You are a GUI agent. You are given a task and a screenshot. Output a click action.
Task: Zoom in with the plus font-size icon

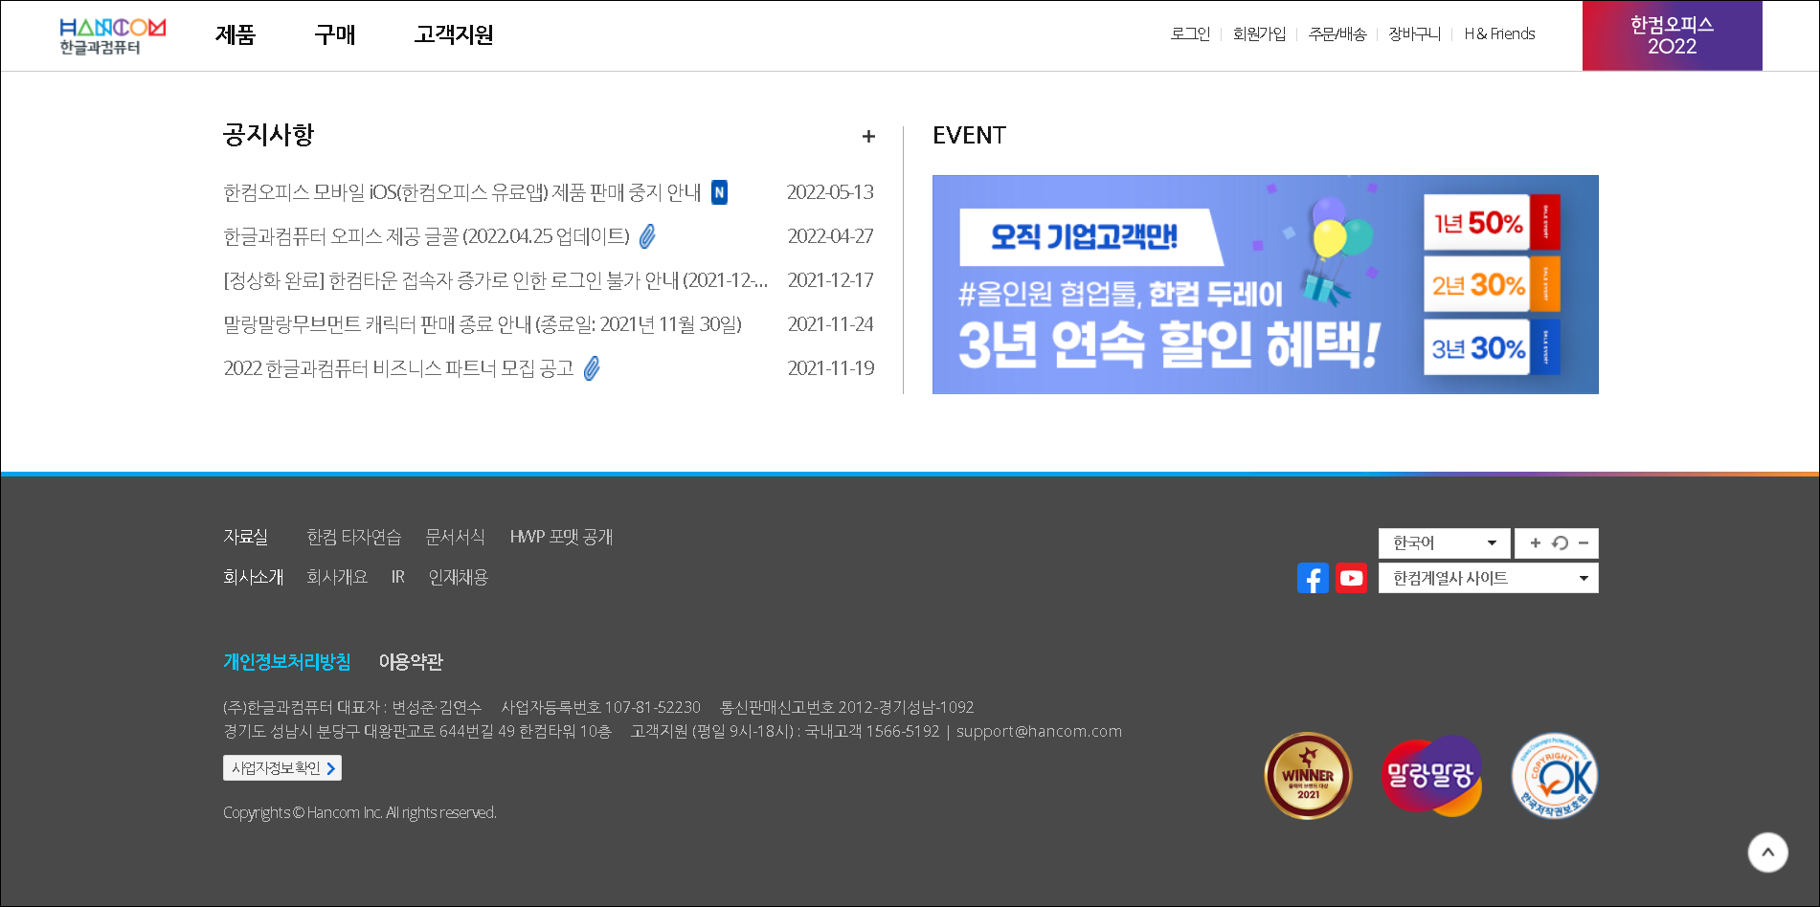1535,542
